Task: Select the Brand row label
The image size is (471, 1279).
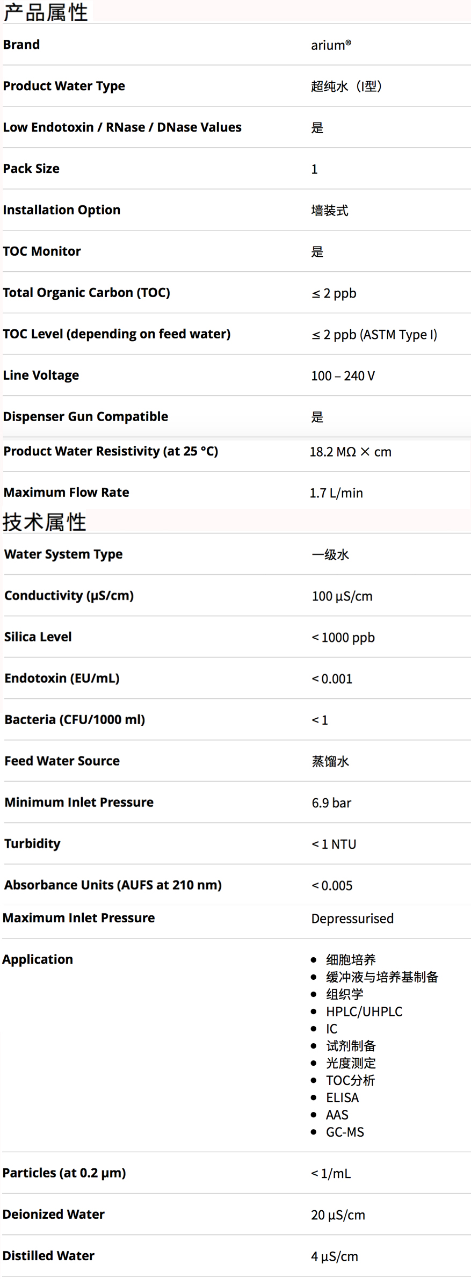Action: point(21,45)
